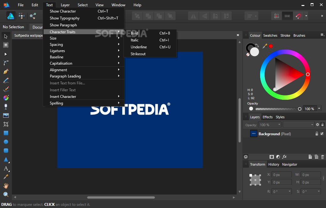Open the Opacity 100 % dropdown in Colour panel
Image resolution: width=326 pixels, height=208 pixels.
(319, 109)
